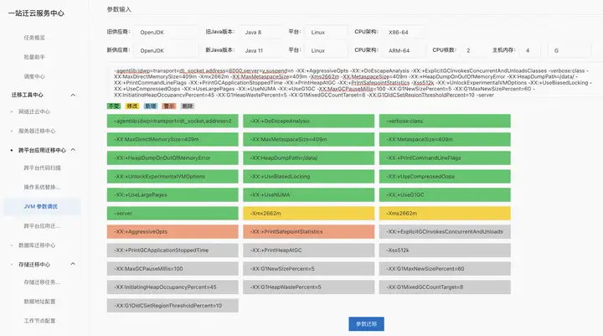Select the -XX:G1MaxNewSizePercent=60 card

pyautogui.click(x=445, y=269)
